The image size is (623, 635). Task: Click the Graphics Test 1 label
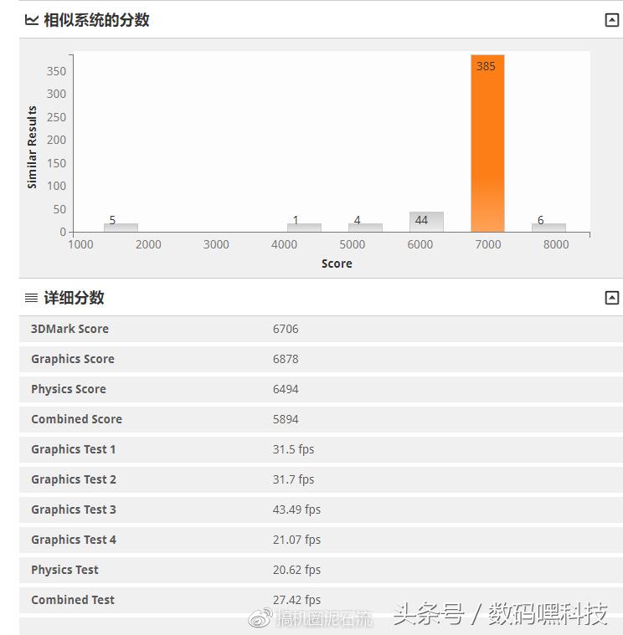click(74, 449)
